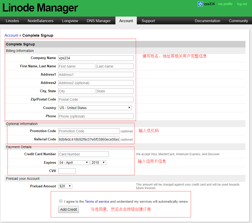Image resolution: width=252 pixels, height=223 pixels.
Task: Click into the Promotion Code field
Action: 89,131
